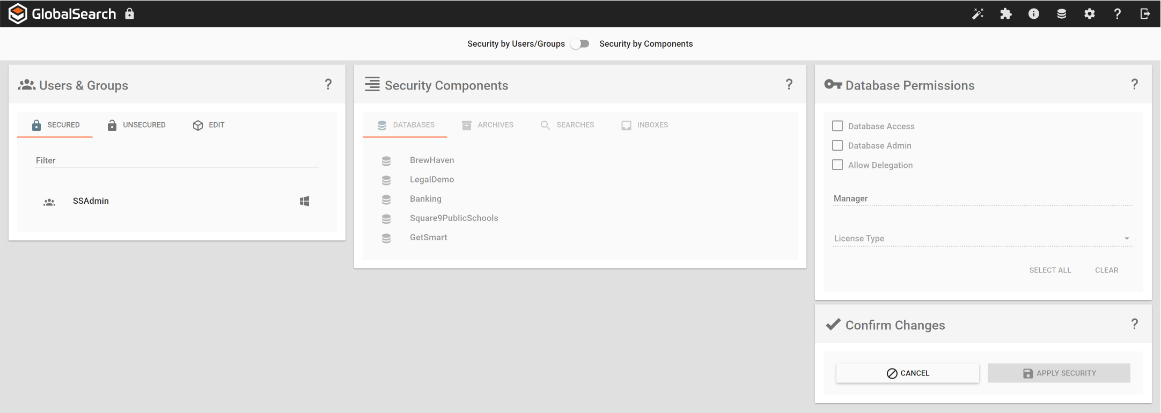Enable the Database Access checkbox
This screenshot has height=413, width=1161.
pyautogui.click(x=837, y=126)
